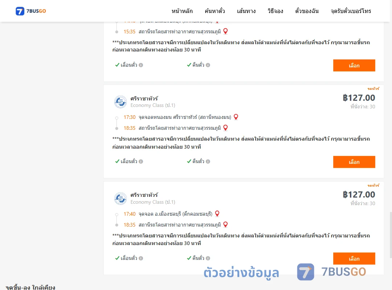The image size is (392, 290).
Task: Click 17:30 departure time text
Action: click(130, 117)
